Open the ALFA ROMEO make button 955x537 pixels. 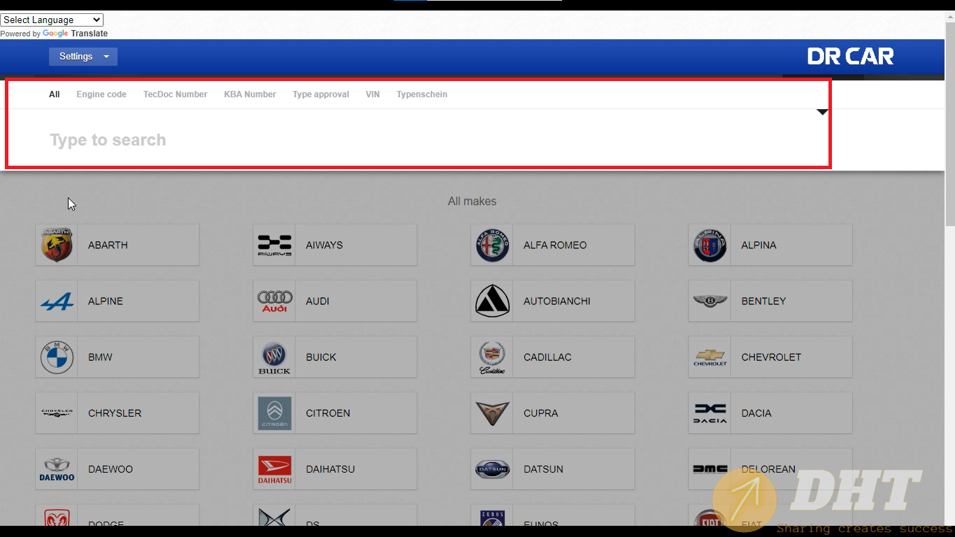click(x=553, y=245)
